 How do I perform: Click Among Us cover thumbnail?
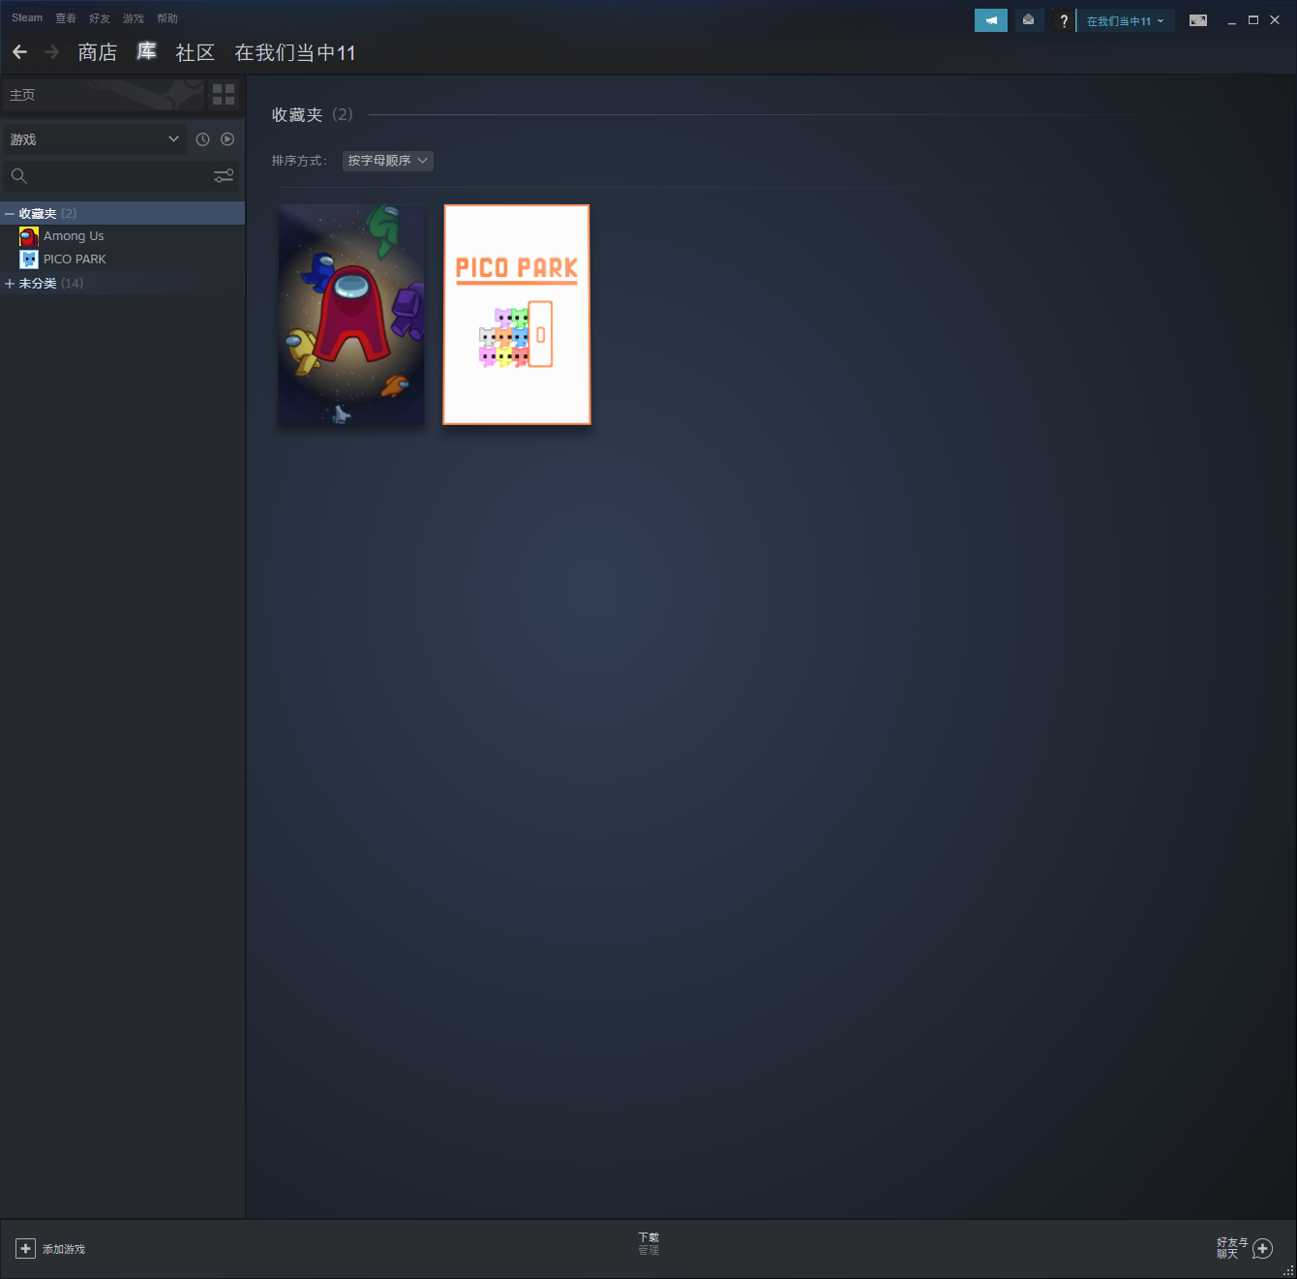pos(351,314)
